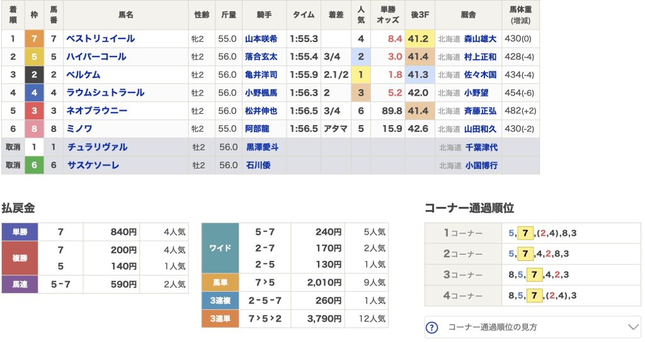Open trainer 森山雄大 page
The width and height of the screenshot is (645, 342).
pos(480,38)
